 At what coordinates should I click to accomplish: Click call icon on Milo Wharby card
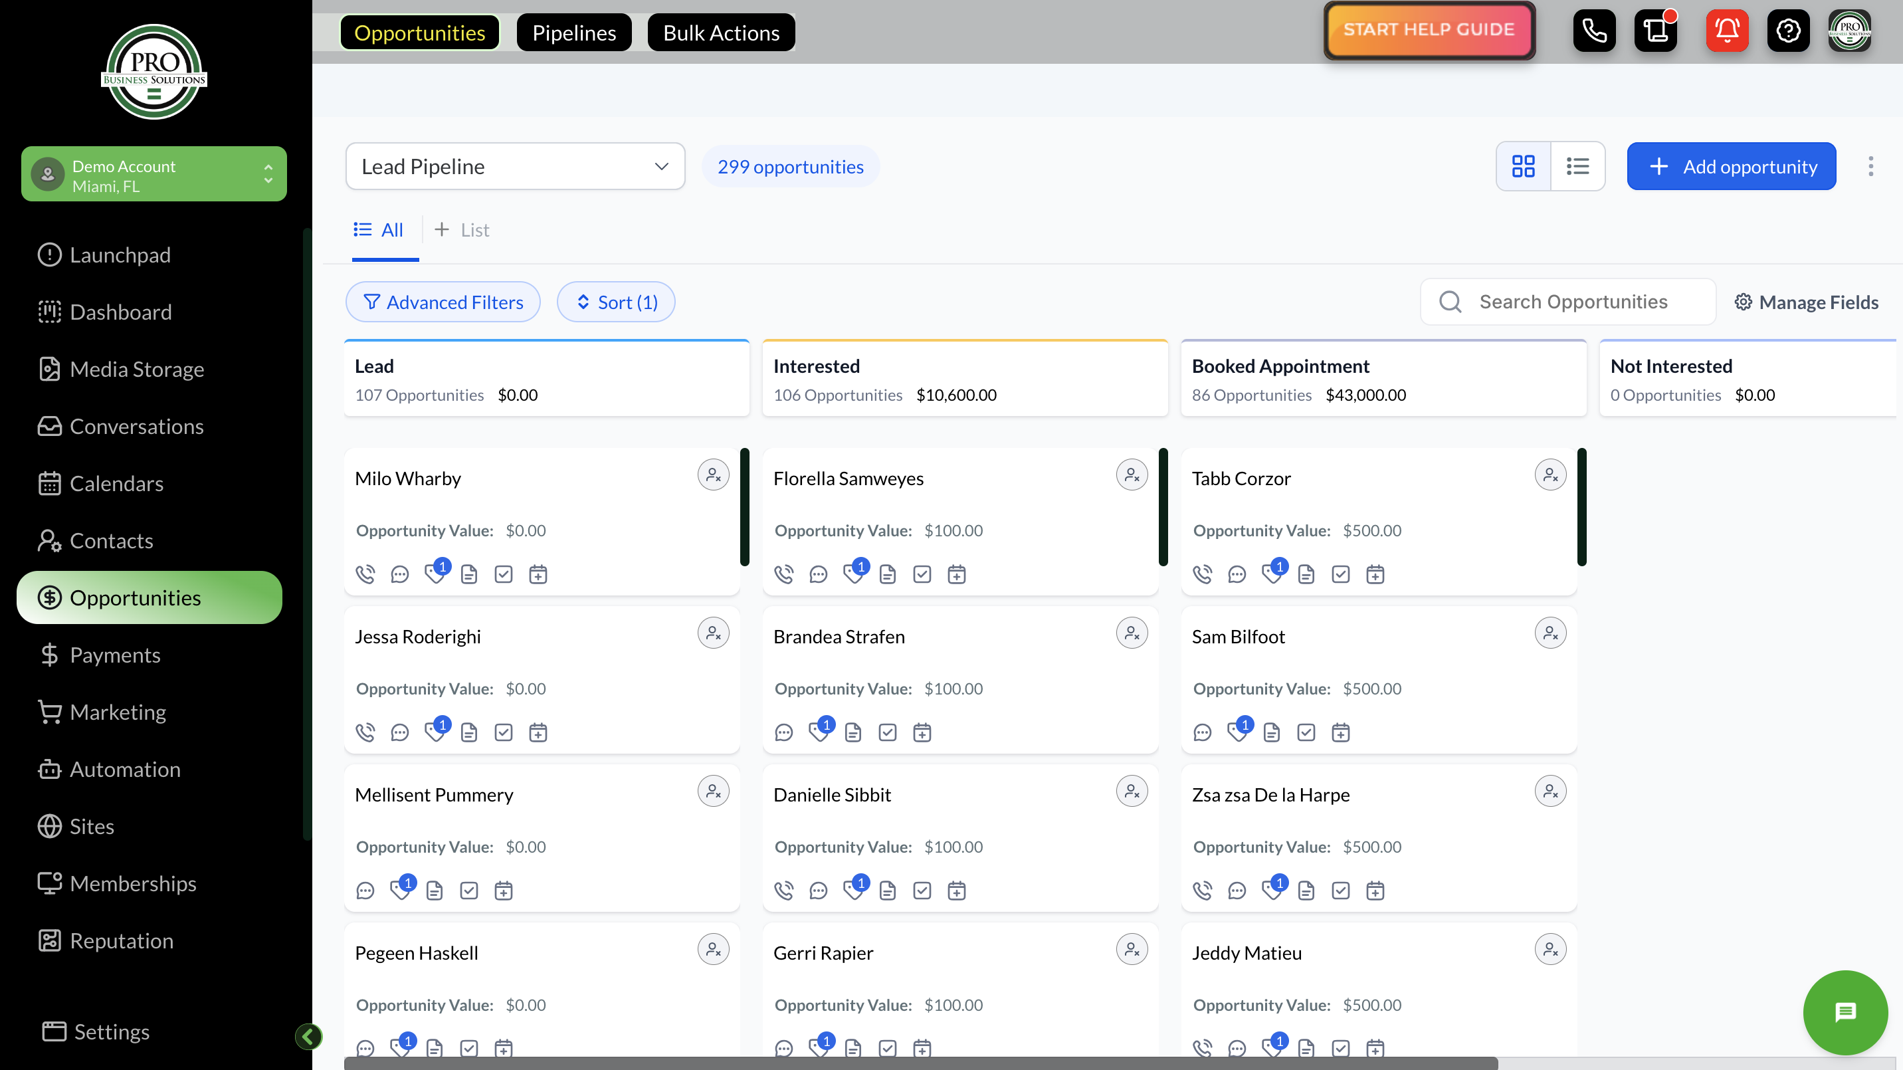[x=365, y=574]
